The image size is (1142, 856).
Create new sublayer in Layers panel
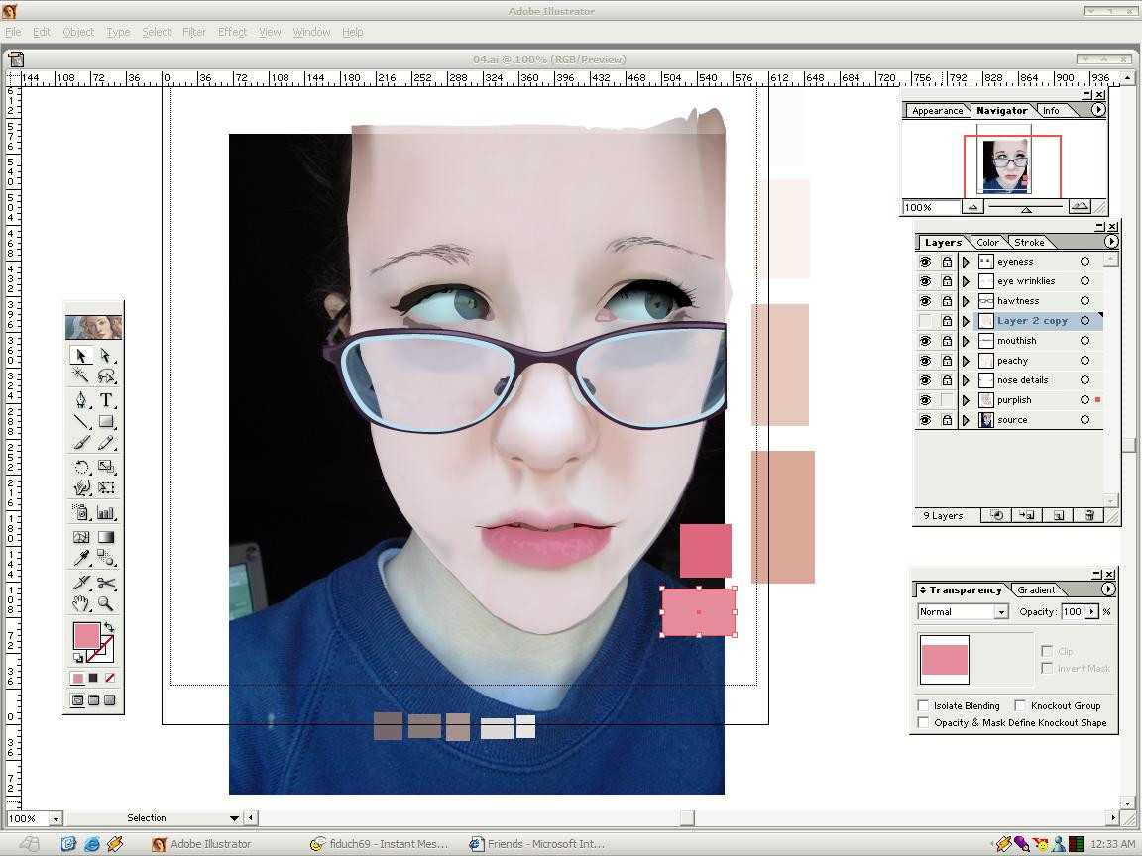click(1027, 515)
